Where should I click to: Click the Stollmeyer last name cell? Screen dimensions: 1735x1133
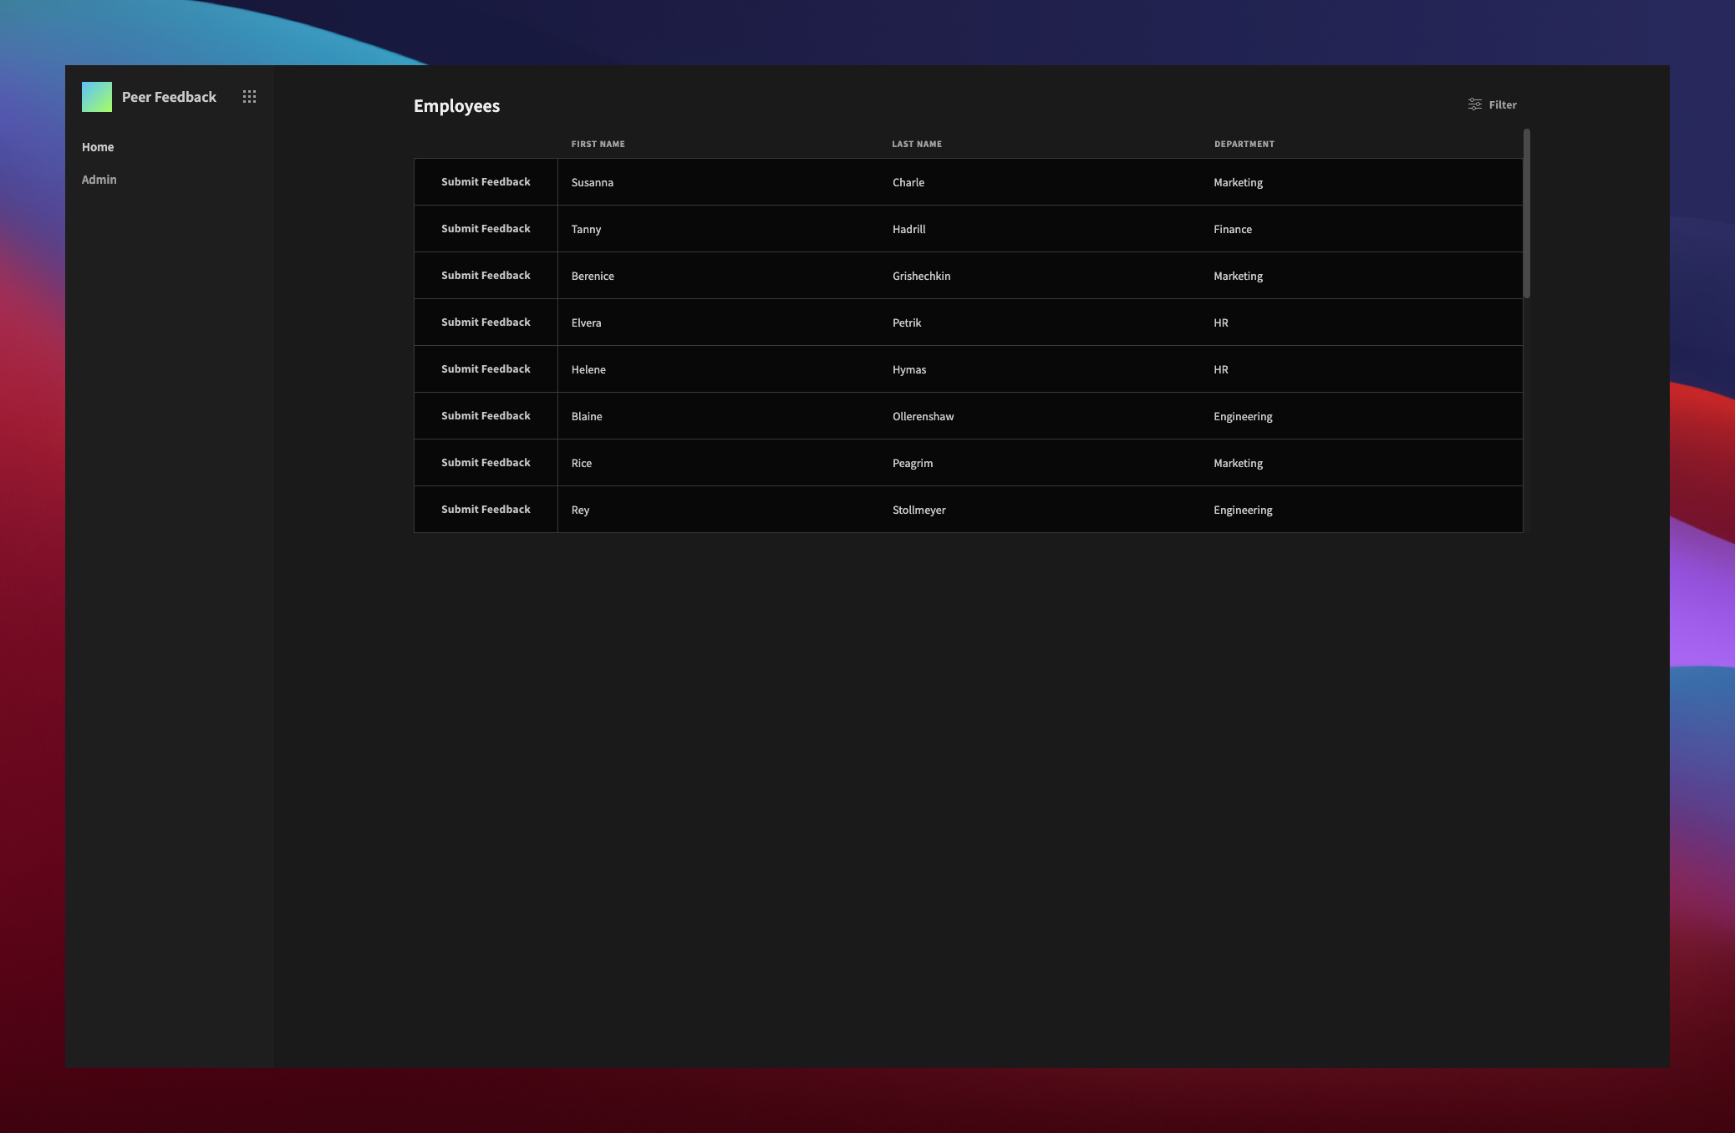[918, 510]
